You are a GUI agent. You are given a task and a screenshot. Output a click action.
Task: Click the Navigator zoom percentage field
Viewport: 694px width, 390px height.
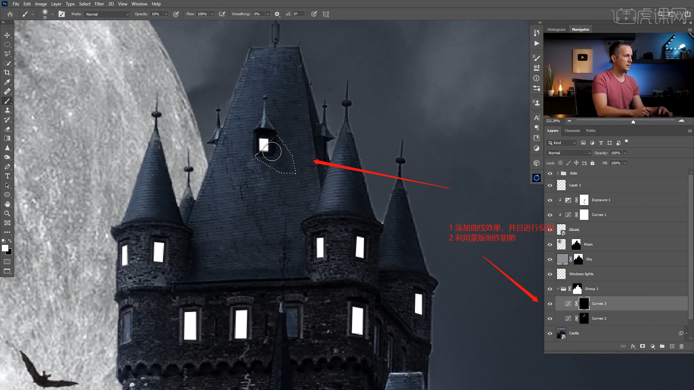point(553,121)
